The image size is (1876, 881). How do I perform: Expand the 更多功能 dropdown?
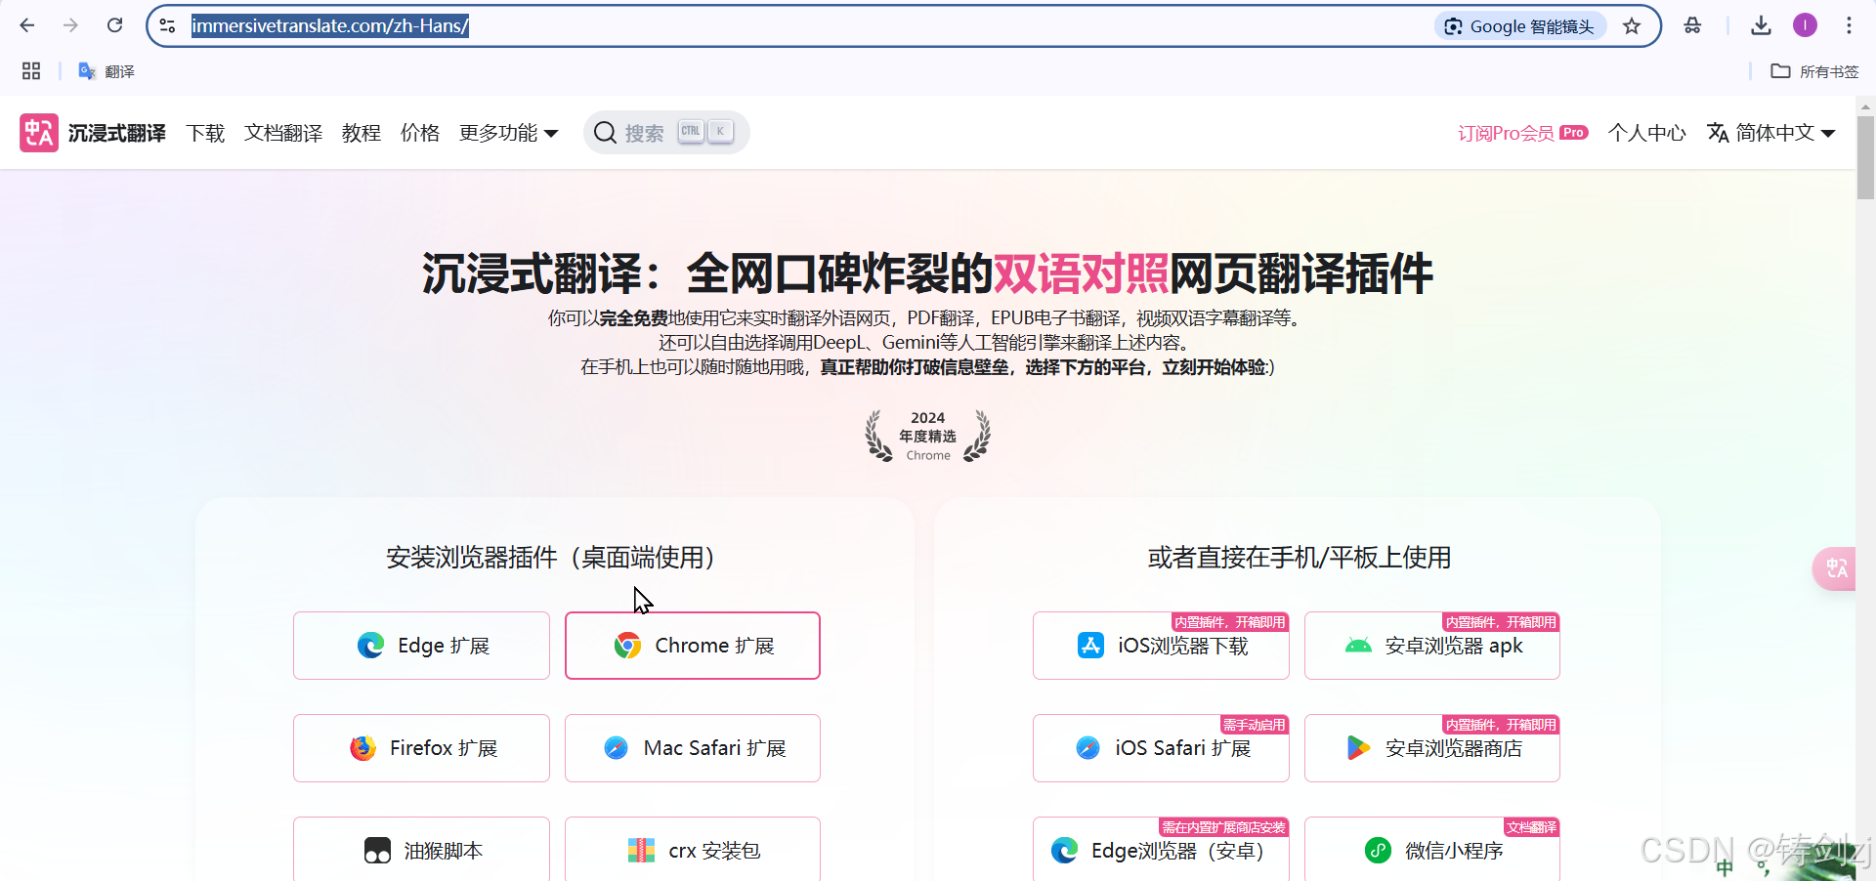tap(508, 133)
